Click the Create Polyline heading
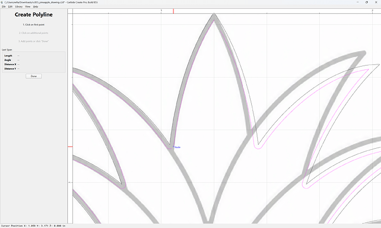The image size is (381, 228). 34,14
